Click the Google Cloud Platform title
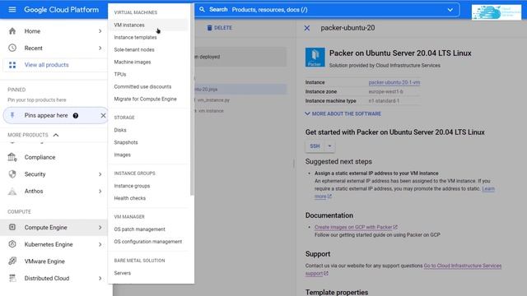The width and height of the screenshot is (527, 296). click(61, 10)
